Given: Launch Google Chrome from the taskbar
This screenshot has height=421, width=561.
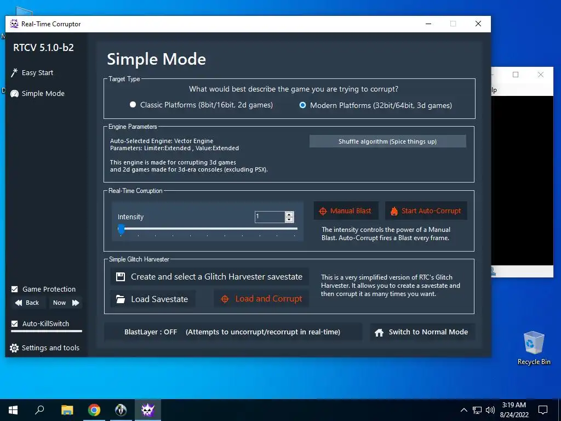Looking at the screenshot, I should coord(94,410).
